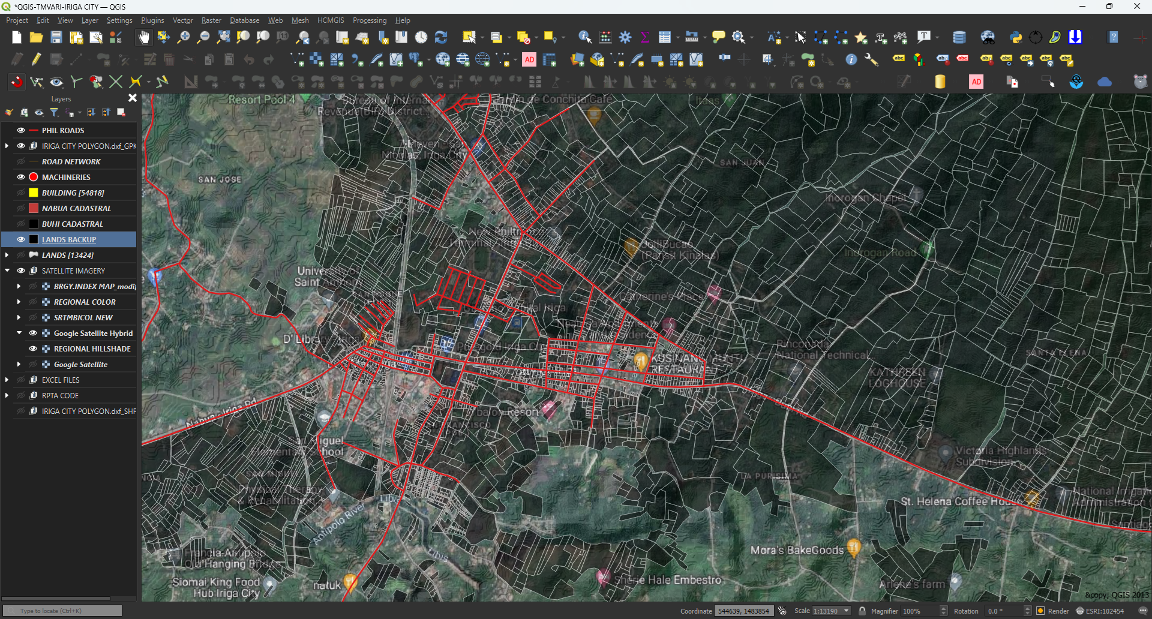The width and height of the screenshot is (1152, 619).
Task: Toggle visibility of the MACHINERIES layer
Action: [x=20, y=176]
